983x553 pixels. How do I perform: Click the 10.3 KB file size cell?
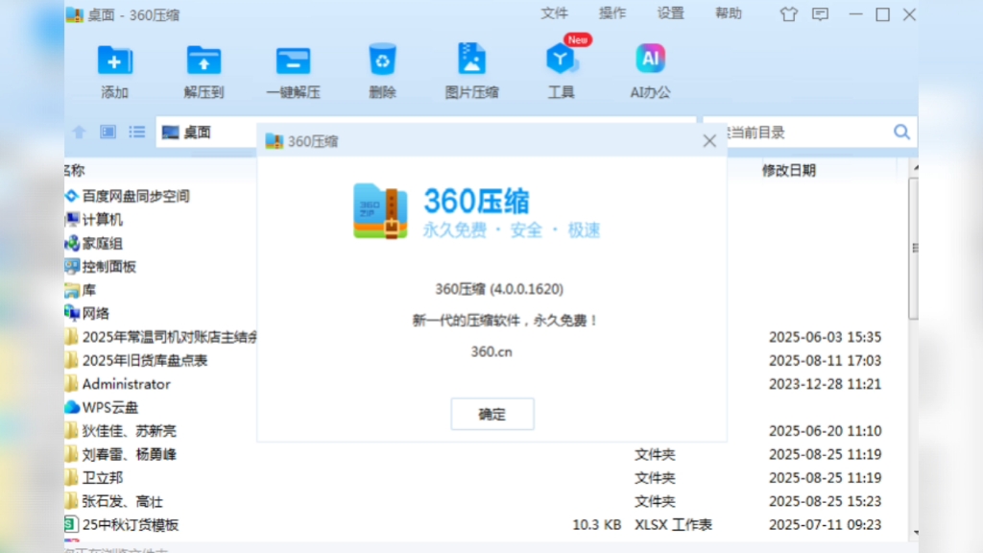[596, 525]
